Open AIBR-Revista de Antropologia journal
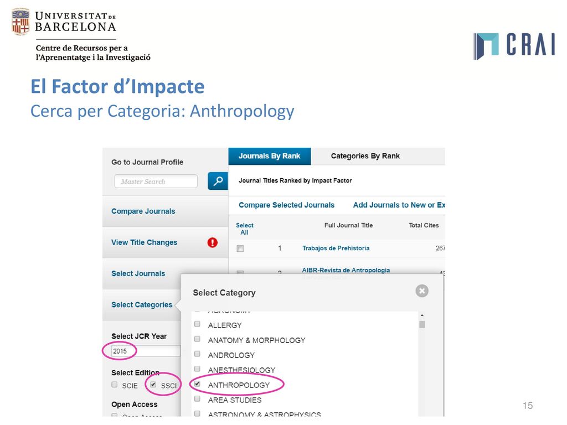The width and height of the screenshot is (567, 425). pyautogui.click(x=346, y=270)
